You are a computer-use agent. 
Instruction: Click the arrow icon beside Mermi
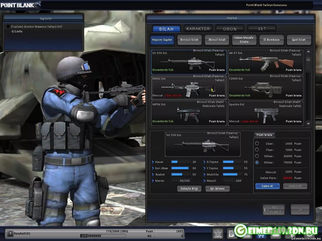coord(153,181)
